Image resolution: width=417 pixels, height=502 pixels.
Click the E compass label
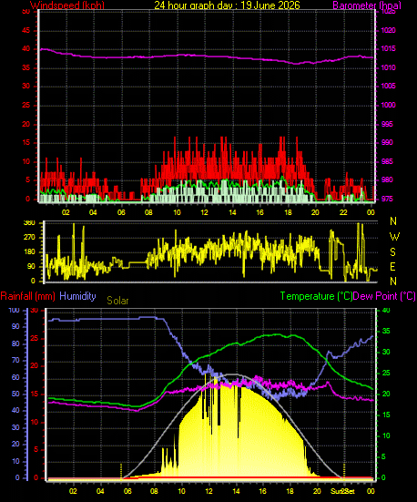(x=392, y=266)
